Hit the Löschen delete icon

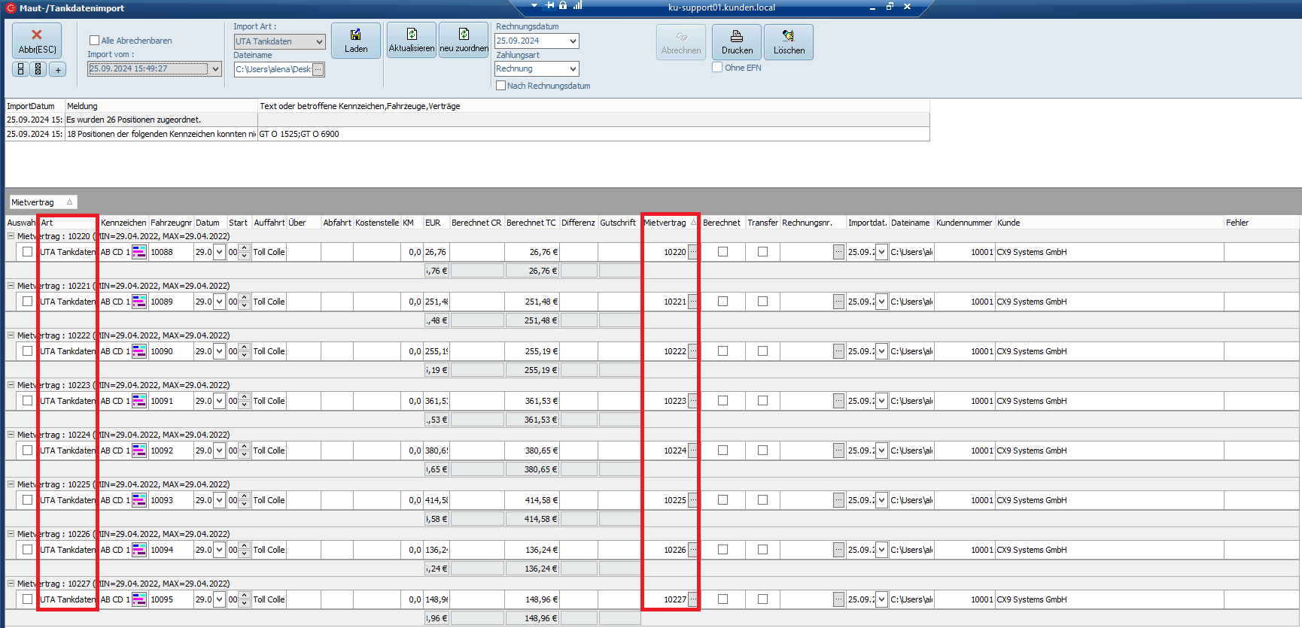pos(788,42)
